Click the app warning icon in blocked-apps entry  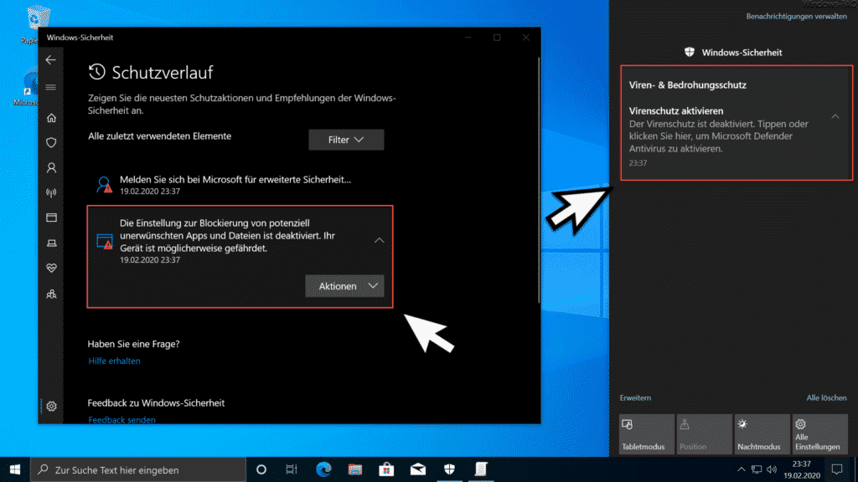(x=104, y=241)
